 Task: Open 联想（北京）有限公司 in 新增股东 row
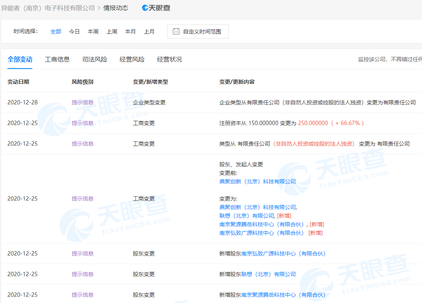click(268, 274)
